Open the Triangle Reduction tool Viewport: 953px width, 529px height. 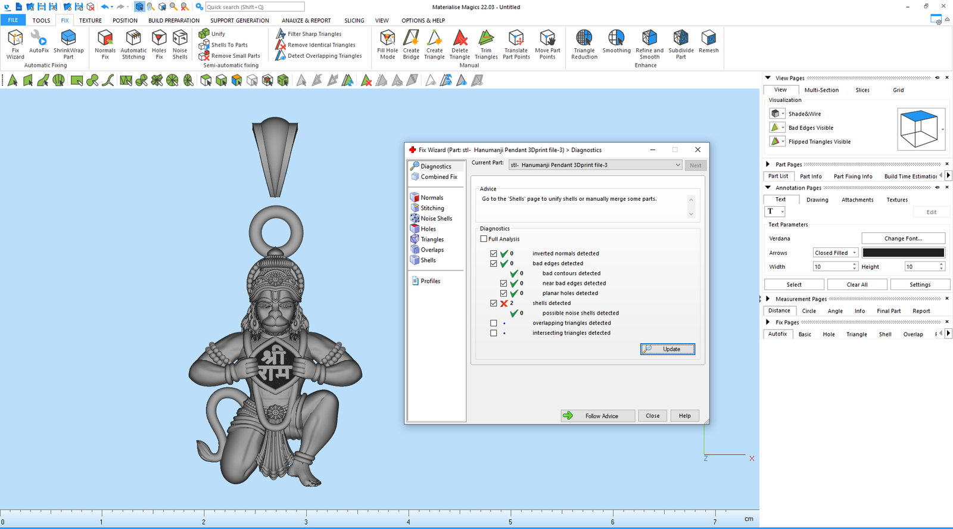click(584, 44)
